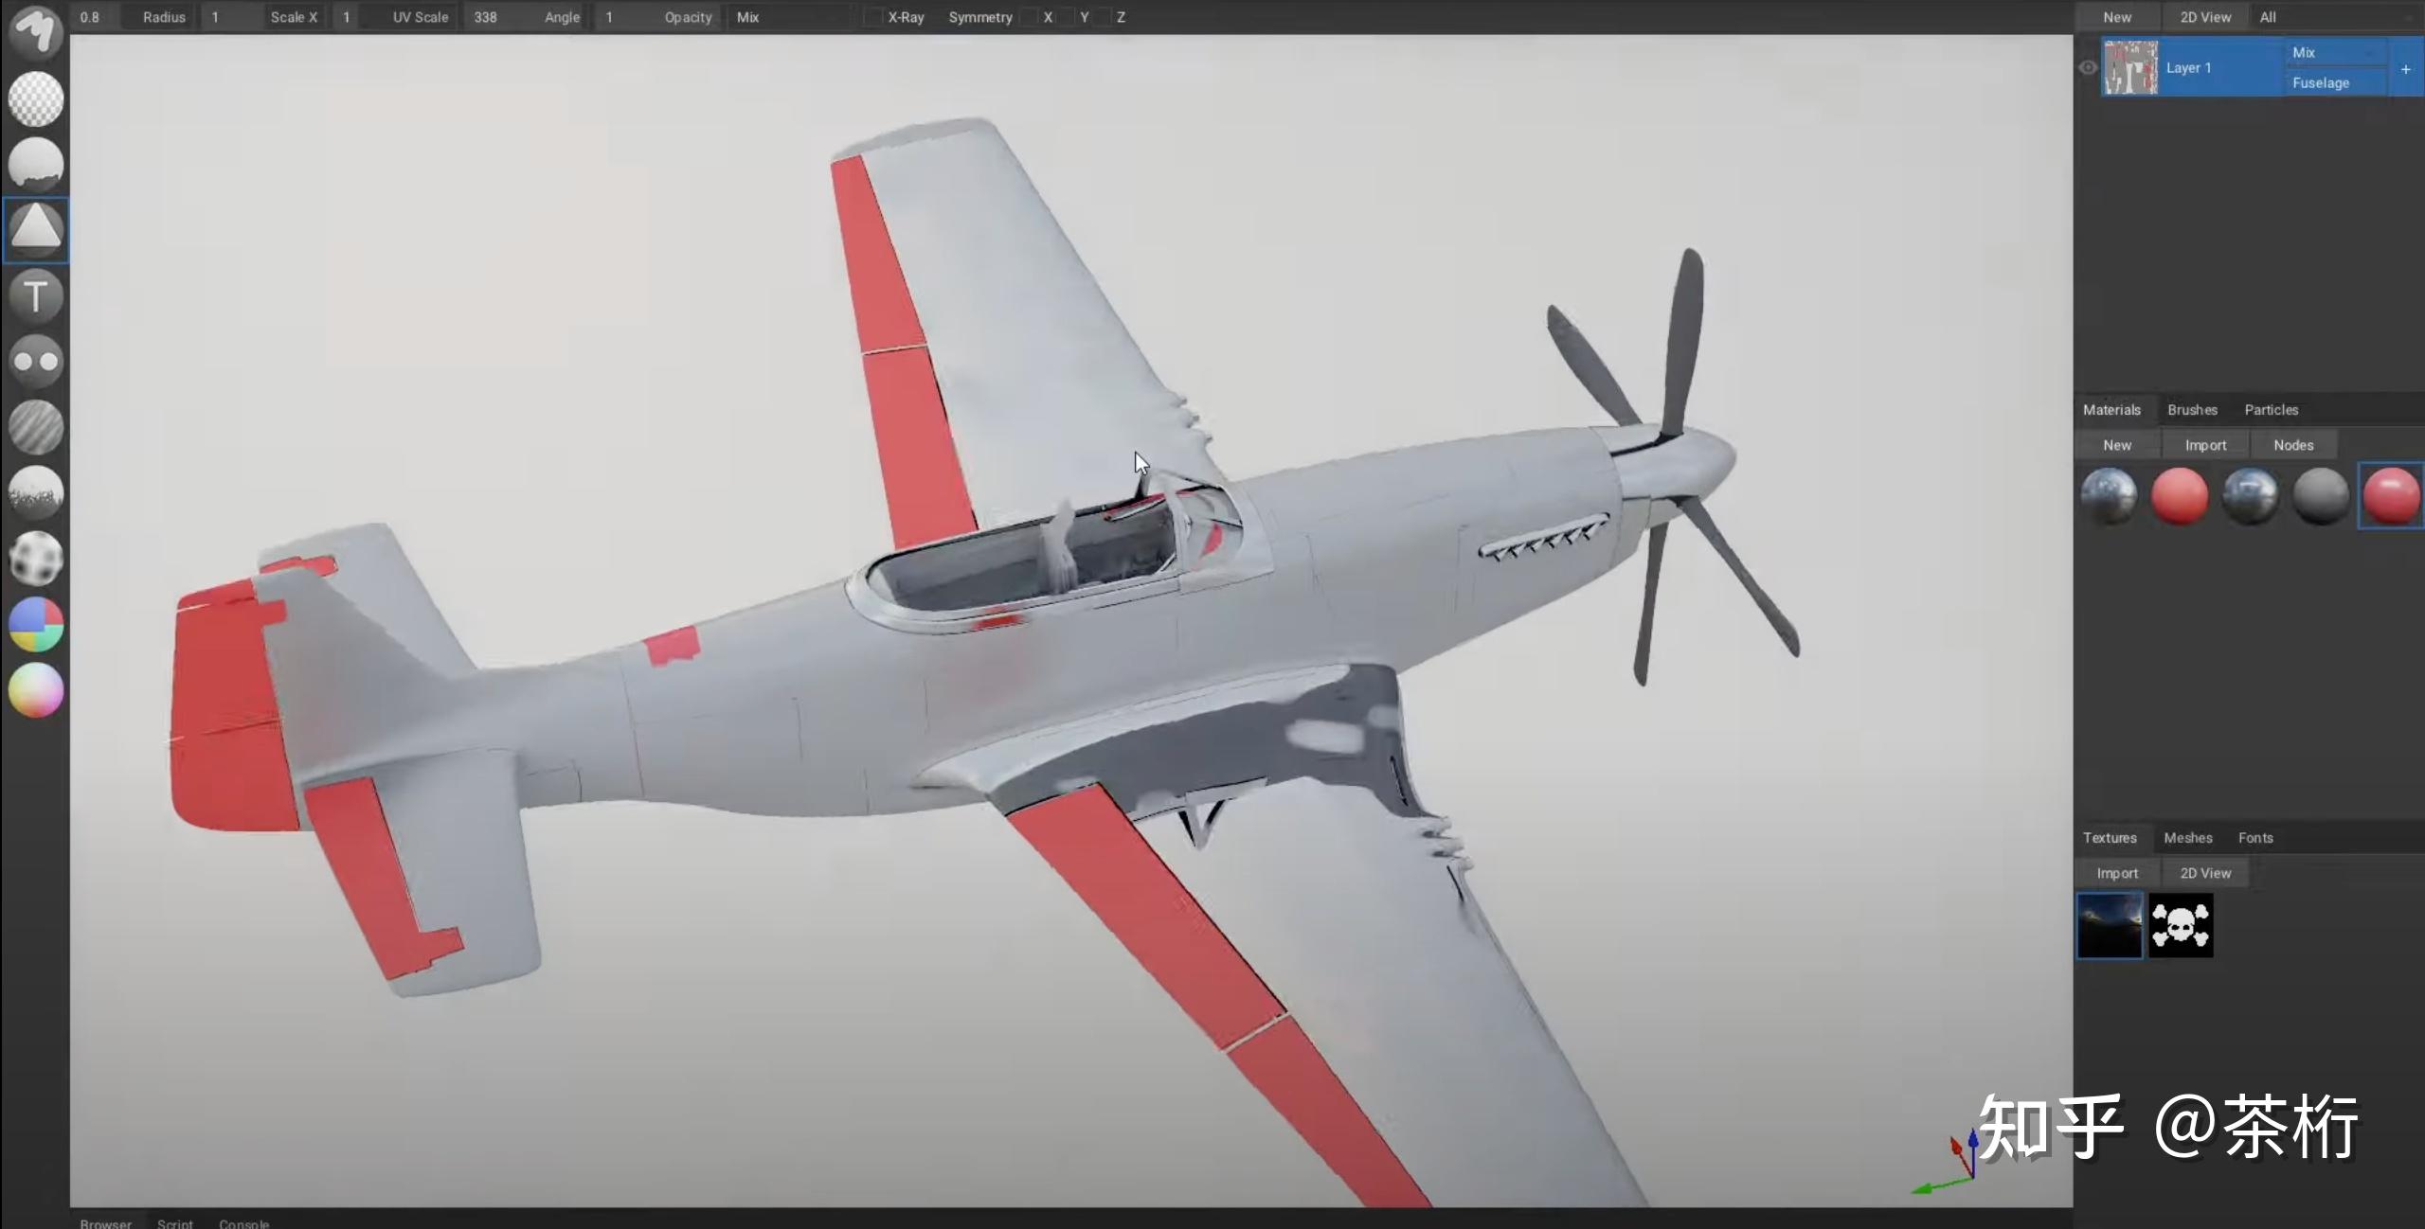2425x1229 pixels.
Task: Select the Text tool
Action: tap(36, 295)
